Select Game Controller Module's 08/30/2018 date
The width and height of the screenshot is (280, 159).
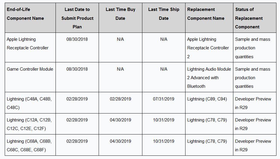pyautogui.click(x=77, y=69)
